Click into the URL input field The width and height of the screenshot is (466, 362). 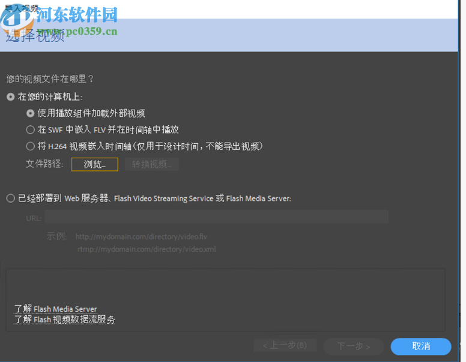[x=217, y=216]
